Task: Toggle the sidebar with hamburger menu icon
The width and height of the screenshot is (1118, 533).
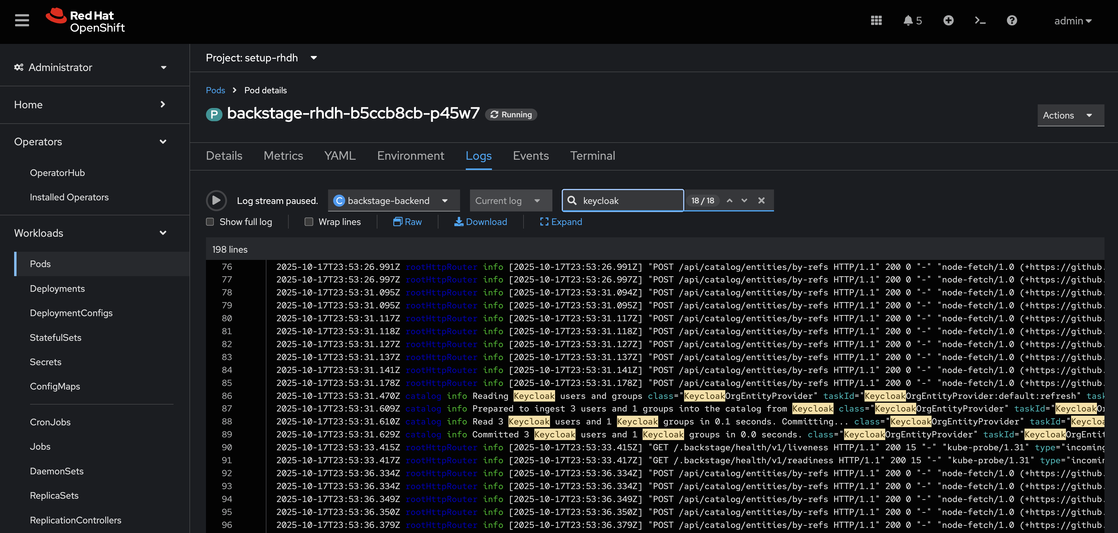Action: point(22,20)
